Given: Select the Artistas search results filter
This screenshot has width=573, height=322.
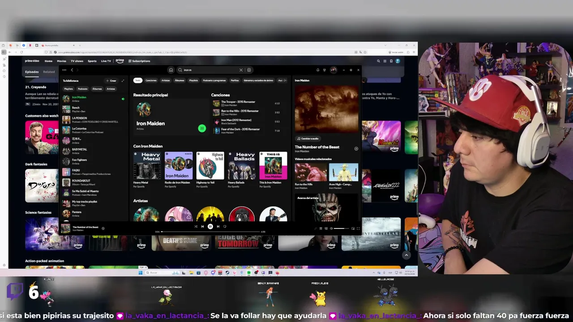Looking at the screenshot, I should tap(166, 80).
